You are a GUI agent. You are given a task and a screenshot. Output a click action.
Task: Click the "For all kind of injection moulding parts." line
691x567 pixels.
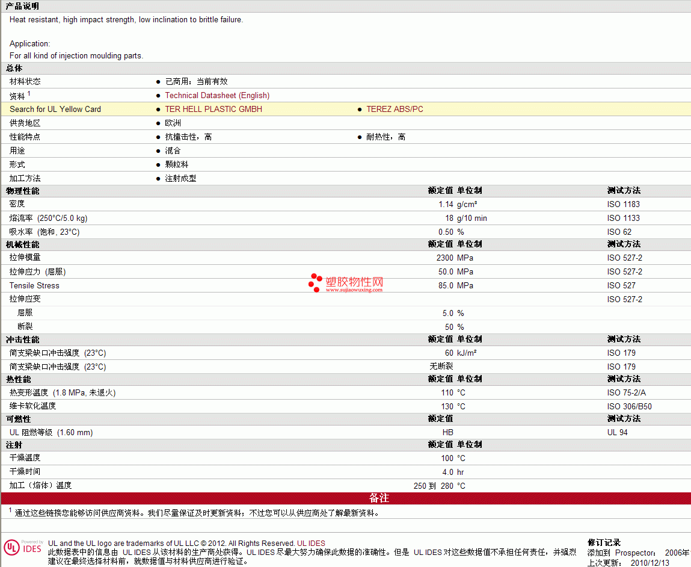coord(76,55)
